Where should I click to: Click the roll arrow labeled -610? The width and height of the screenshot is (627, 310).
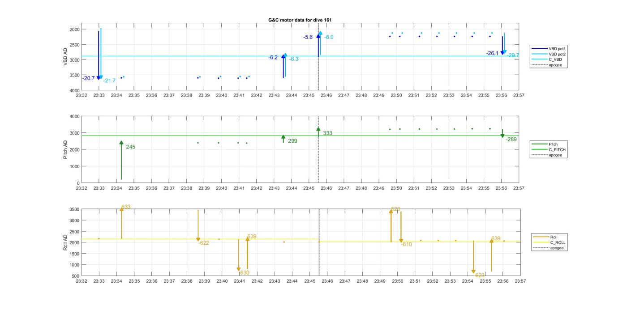tap(401, 227)
